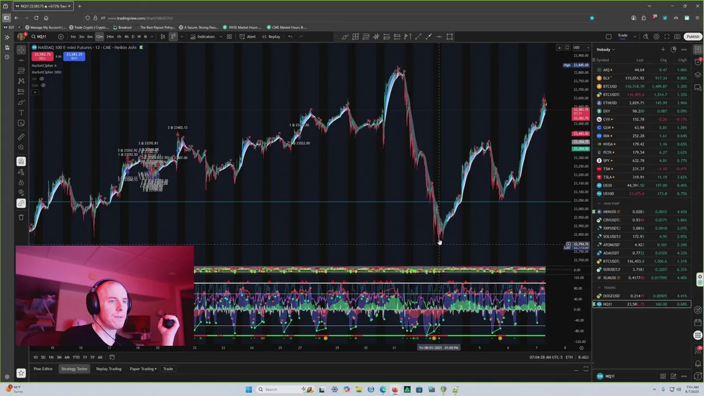The image size is (704, 396).
Task: Collapse the XMAS PUMP watchlist section
Action: pyautogui.click(x=599, y=204)
